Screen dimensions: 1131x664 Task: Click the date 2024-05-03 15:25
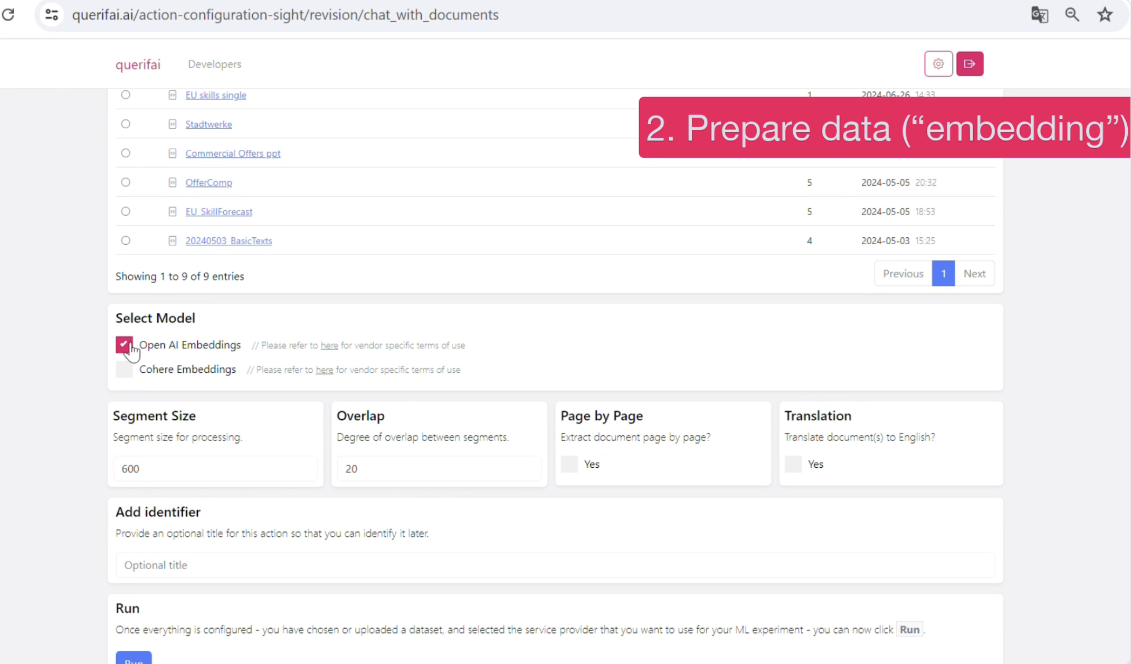(x=898, y=240)
